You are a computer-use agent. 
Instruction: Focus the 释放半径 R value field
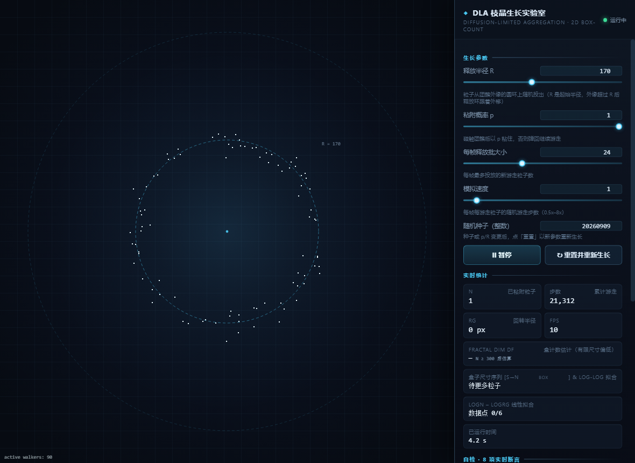[581, 71]
